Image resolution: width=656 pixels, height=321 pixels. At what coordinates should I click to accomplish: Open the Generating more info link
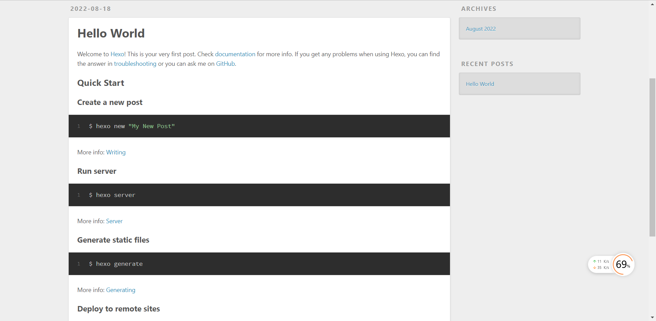point(121,290)
